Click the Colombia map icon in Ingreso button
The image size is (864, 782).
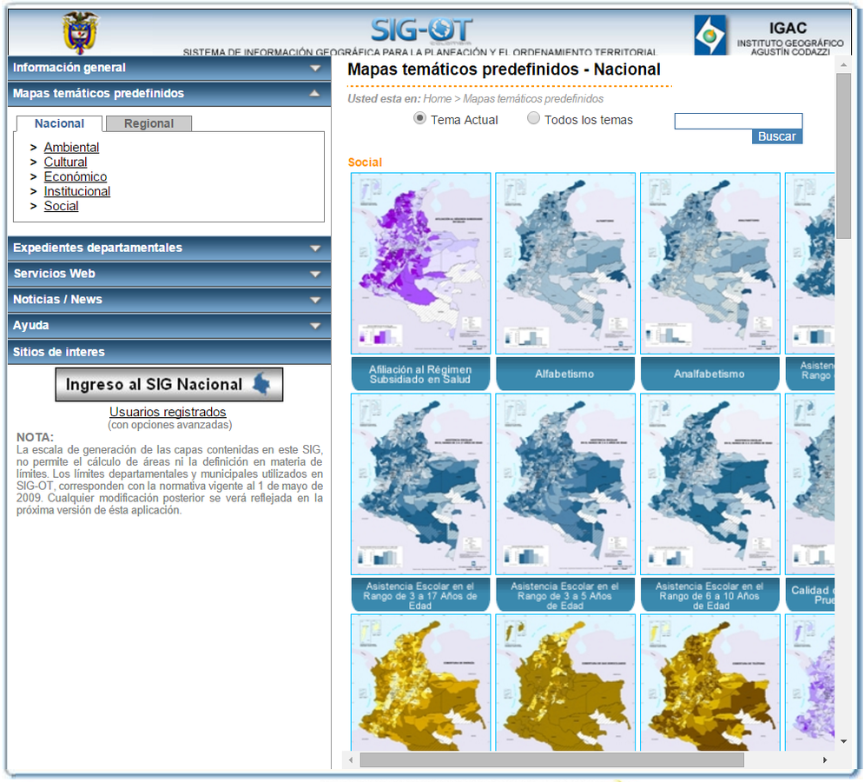tap(261, 384)
